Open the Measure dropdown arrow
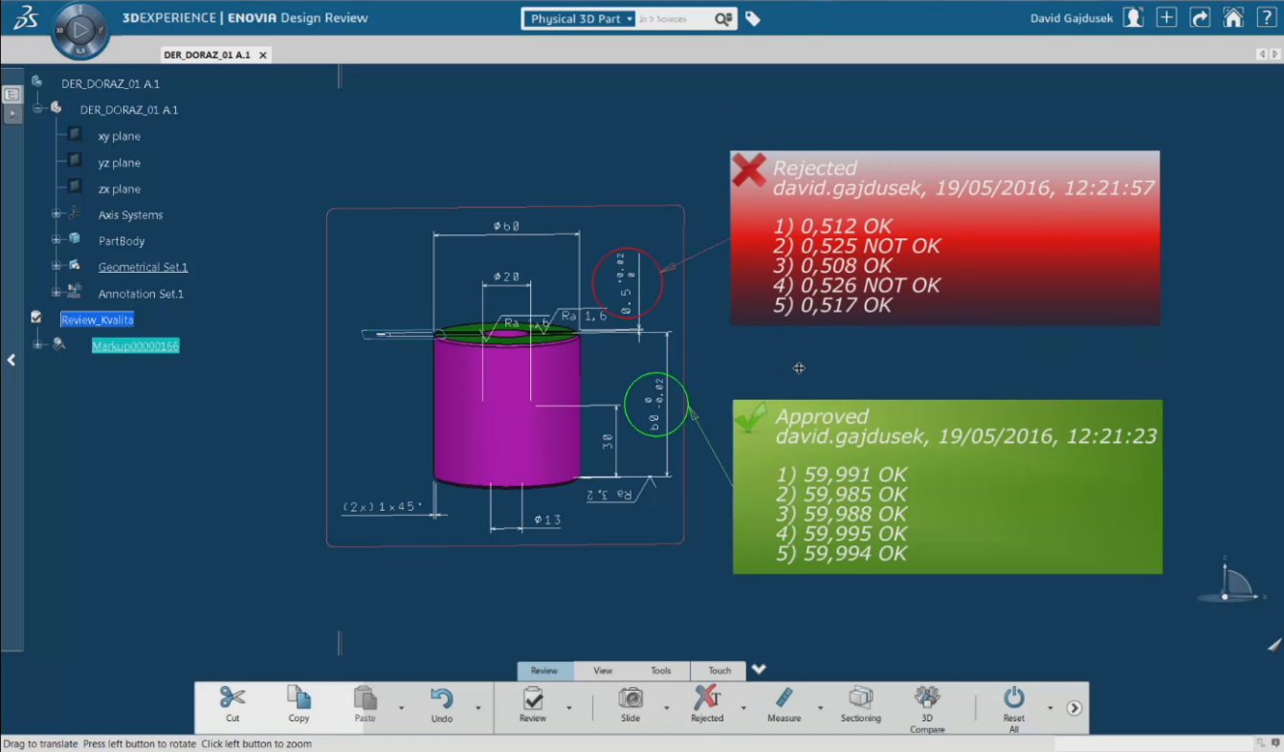1284x752 pixels. click(x=820, y=709)
